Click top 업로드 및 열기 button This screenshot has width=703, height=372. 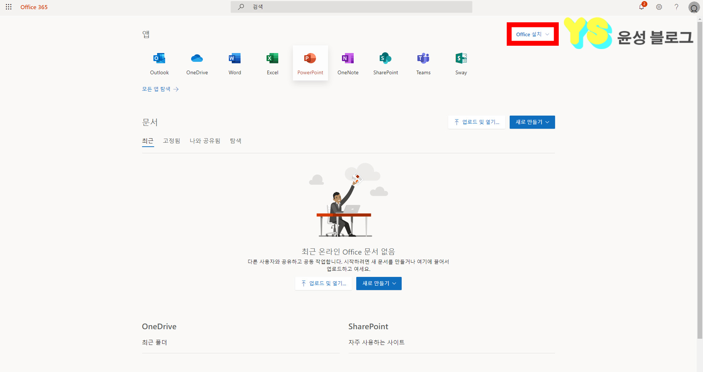[x=477, y=122]
